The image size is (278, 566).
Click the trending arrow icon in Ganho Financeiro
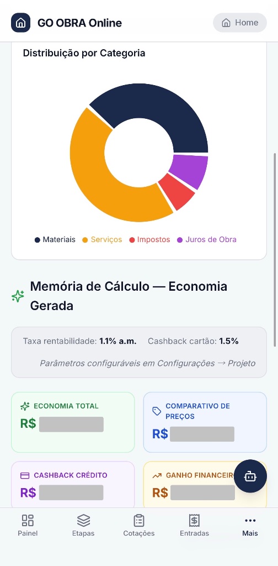click(x=157, y=476)
